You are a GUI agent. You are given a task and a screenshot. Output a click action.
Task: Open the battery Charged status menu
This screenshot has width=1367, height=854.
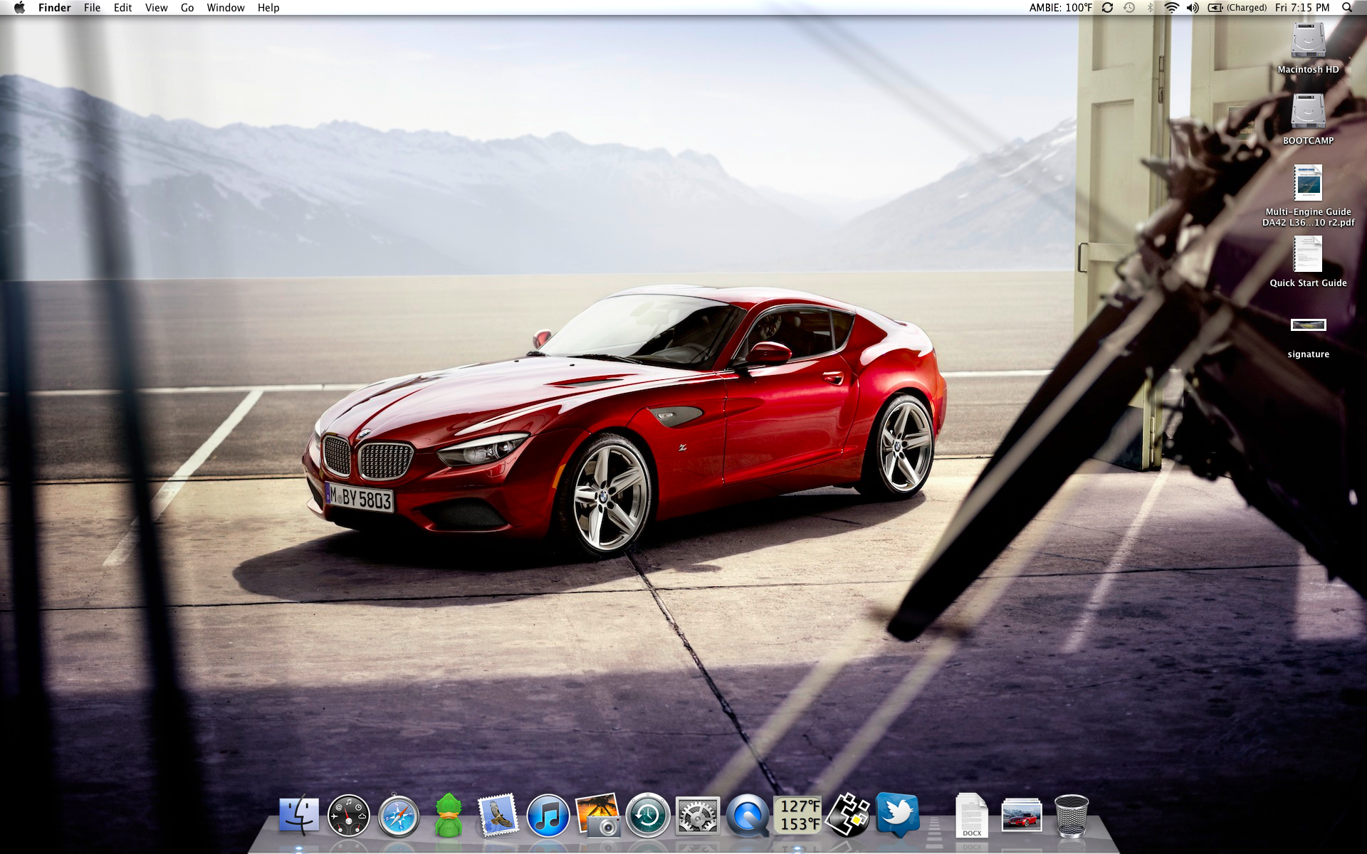[x=1237, y=8]
